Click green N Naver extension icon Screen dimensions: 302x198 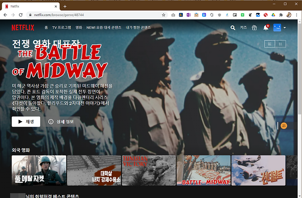click(x=242, y=15)
